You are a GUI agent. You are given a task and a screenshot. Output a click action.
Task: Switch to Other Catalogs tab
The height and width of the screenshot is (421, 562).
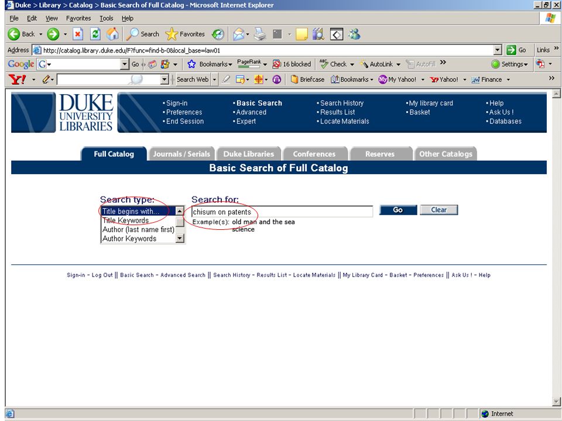point(446,154)
